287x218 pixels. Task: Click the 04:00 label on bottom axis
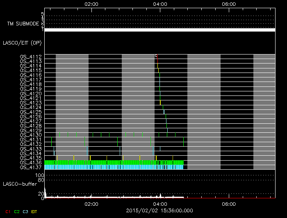(x=159, y=204)
